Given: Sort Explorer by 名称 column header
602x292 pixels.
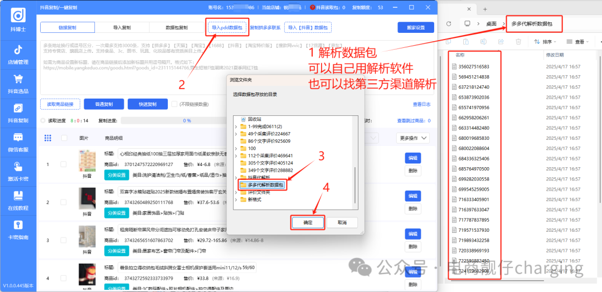Looking at the screenshot, I should coord(459,55).
